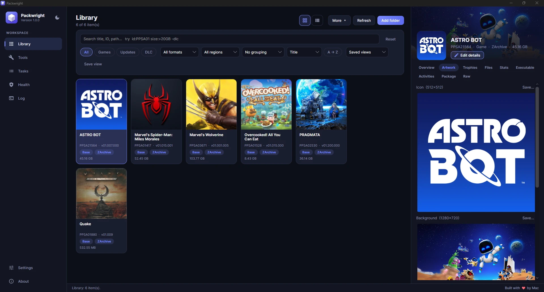
Task: Click the ASTRO BOT icon in details header
Action: point(432,45)
